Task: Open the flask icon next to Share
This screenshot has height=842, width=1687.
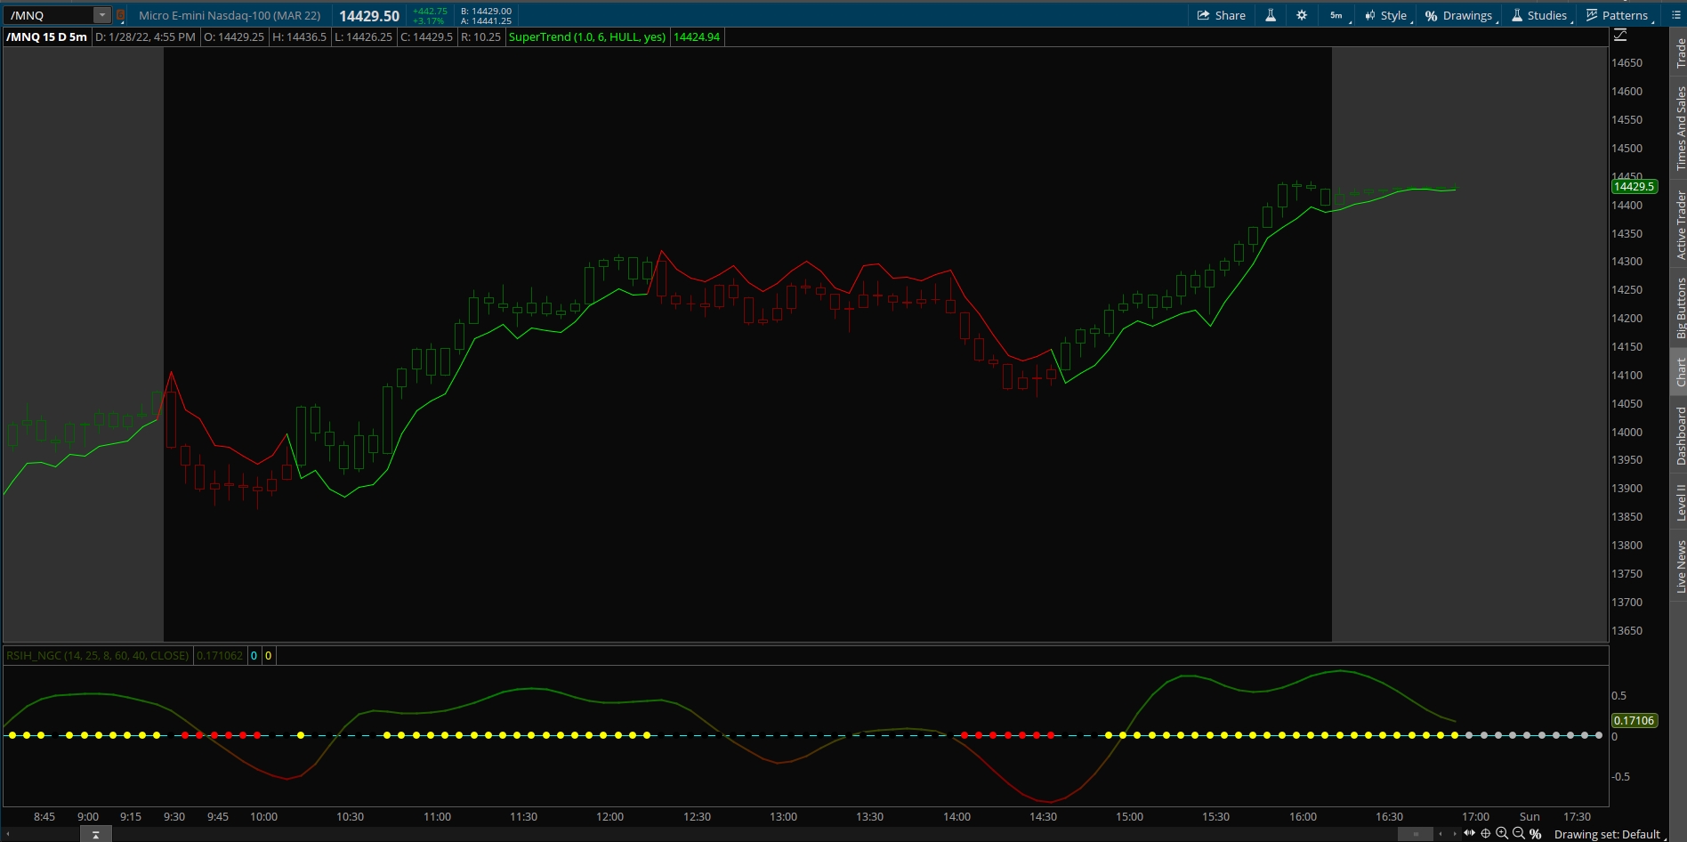Action: click(x=1271, y=15)
